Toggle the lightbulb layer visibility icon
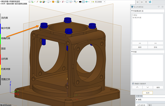Screen dimensions: 165x106 [92, 2]
